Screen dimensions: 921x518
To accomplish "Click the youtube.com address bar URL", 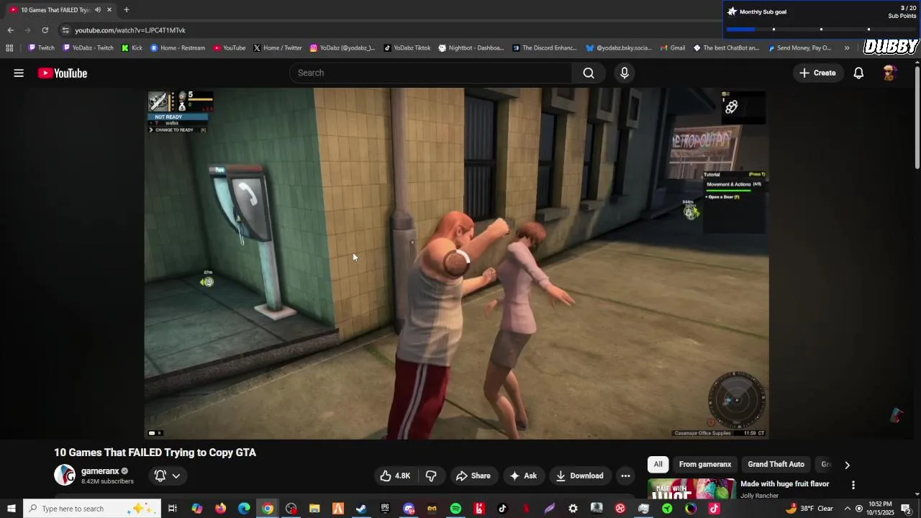I will point(130,30).
